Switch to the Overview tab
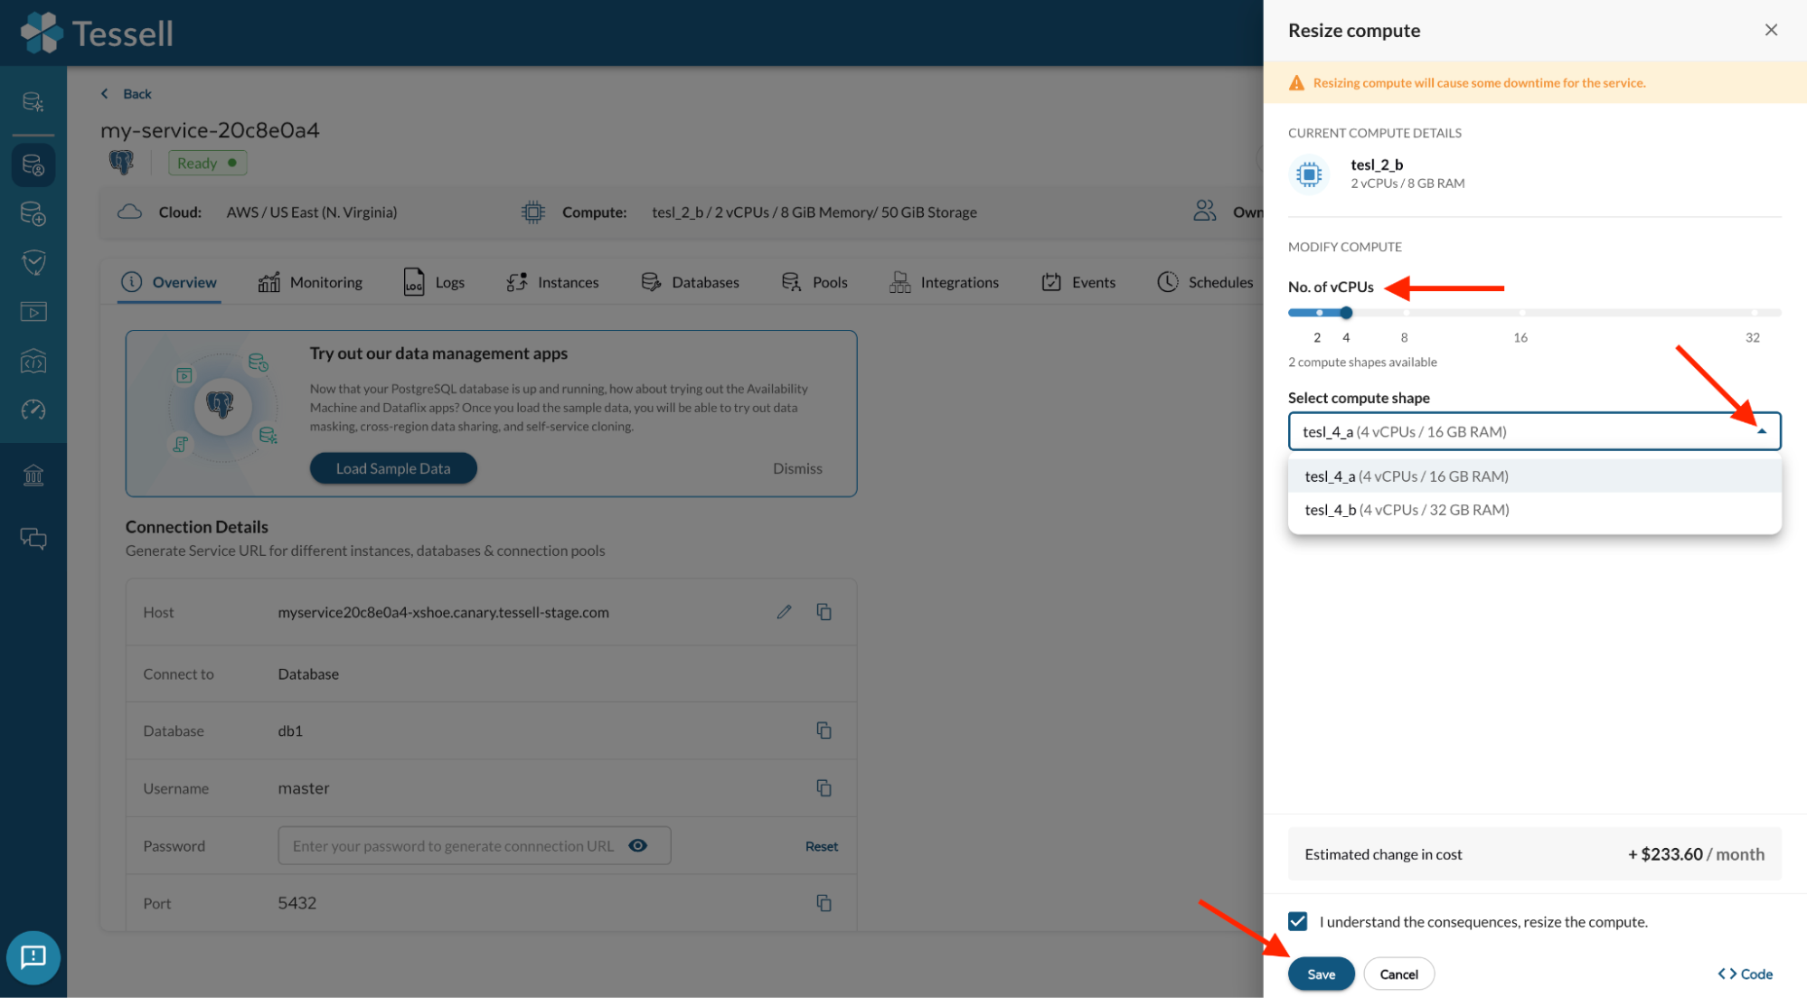Viewport: 1807px width, 998px height. 169,282
